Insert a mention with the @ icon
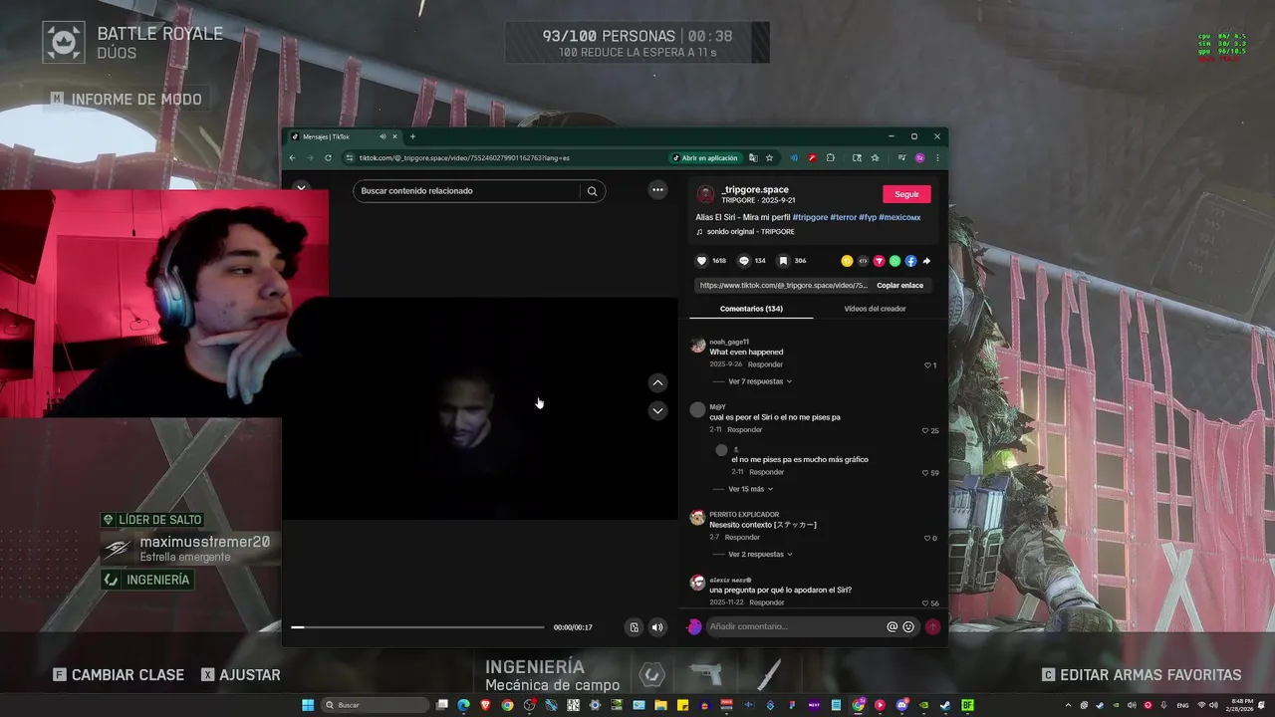 pyautogui.click(x=892, y=627)
